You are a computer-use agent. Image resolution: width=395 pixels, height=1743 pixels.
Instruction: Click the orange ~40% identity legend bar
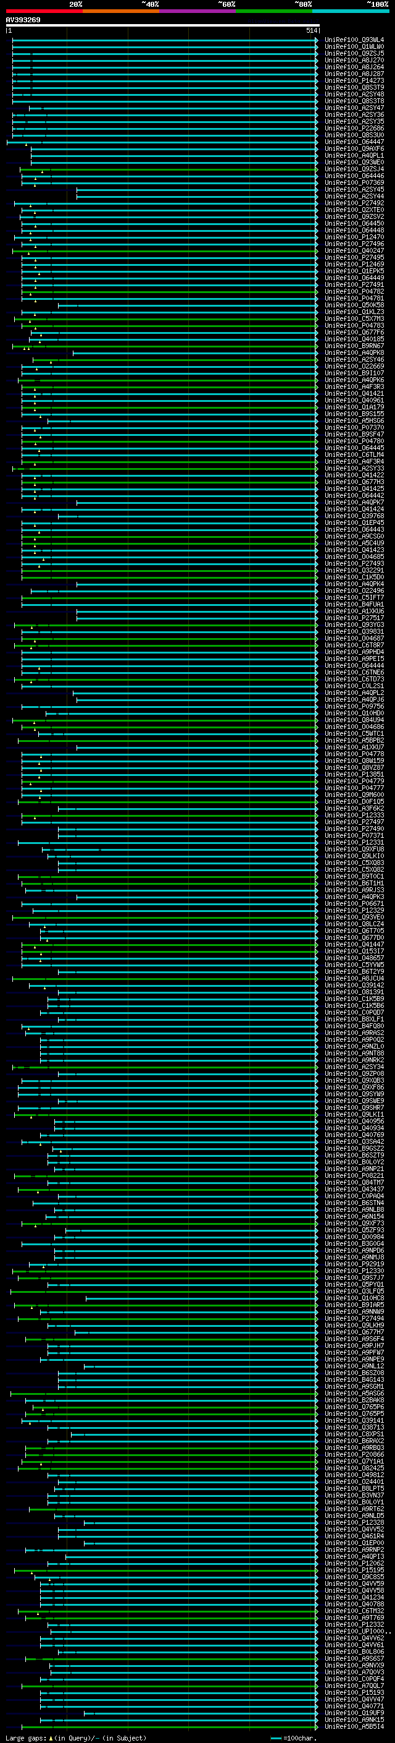click(121, 11)
